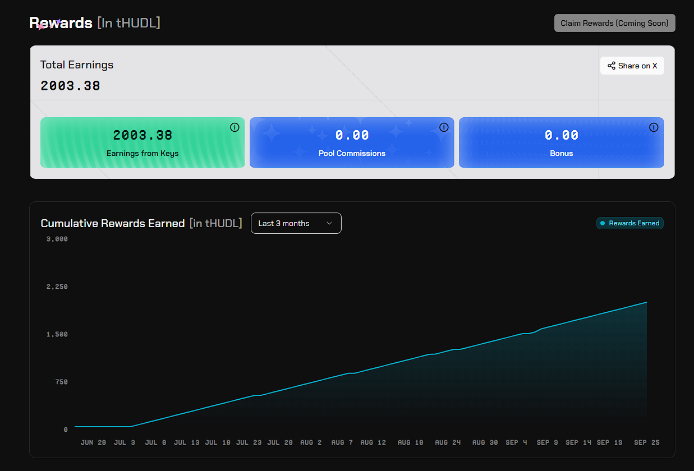Viewport: 694px width, 471px height.
Task: Click the SEP 9 date label on chart
Action: [x=547, y=442]
